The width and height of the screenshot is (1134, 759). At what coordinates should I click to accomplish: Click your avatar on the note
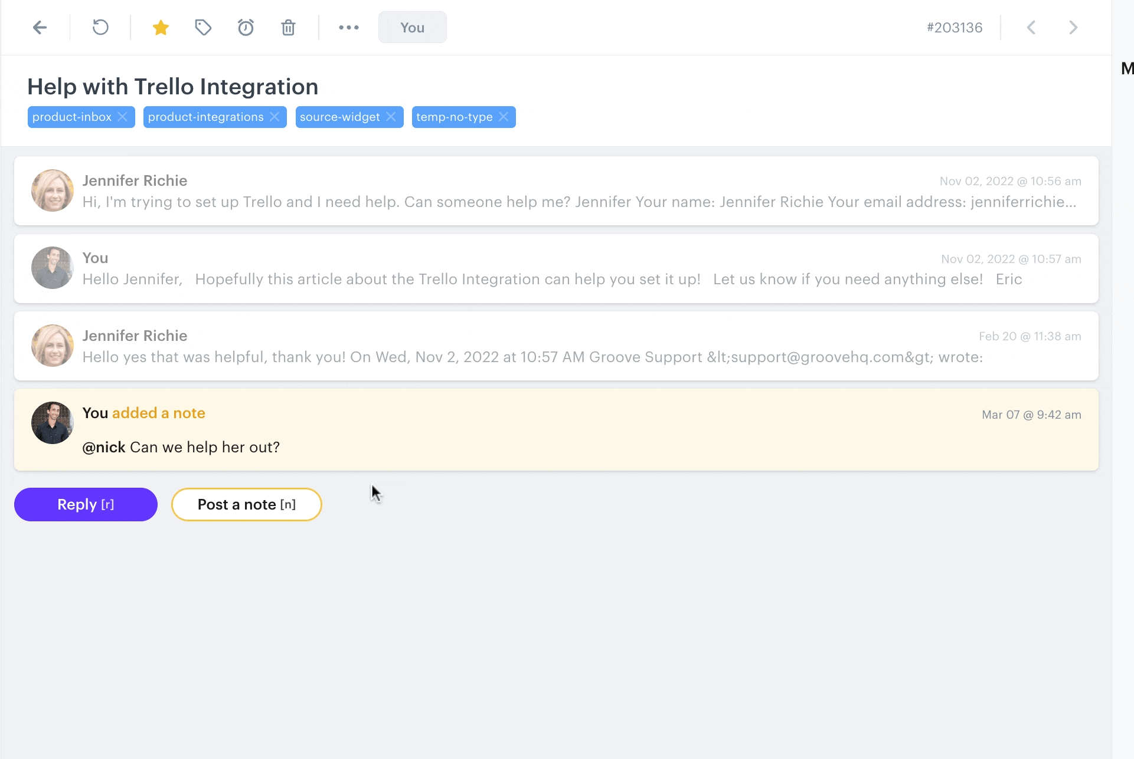coord(52,423)
